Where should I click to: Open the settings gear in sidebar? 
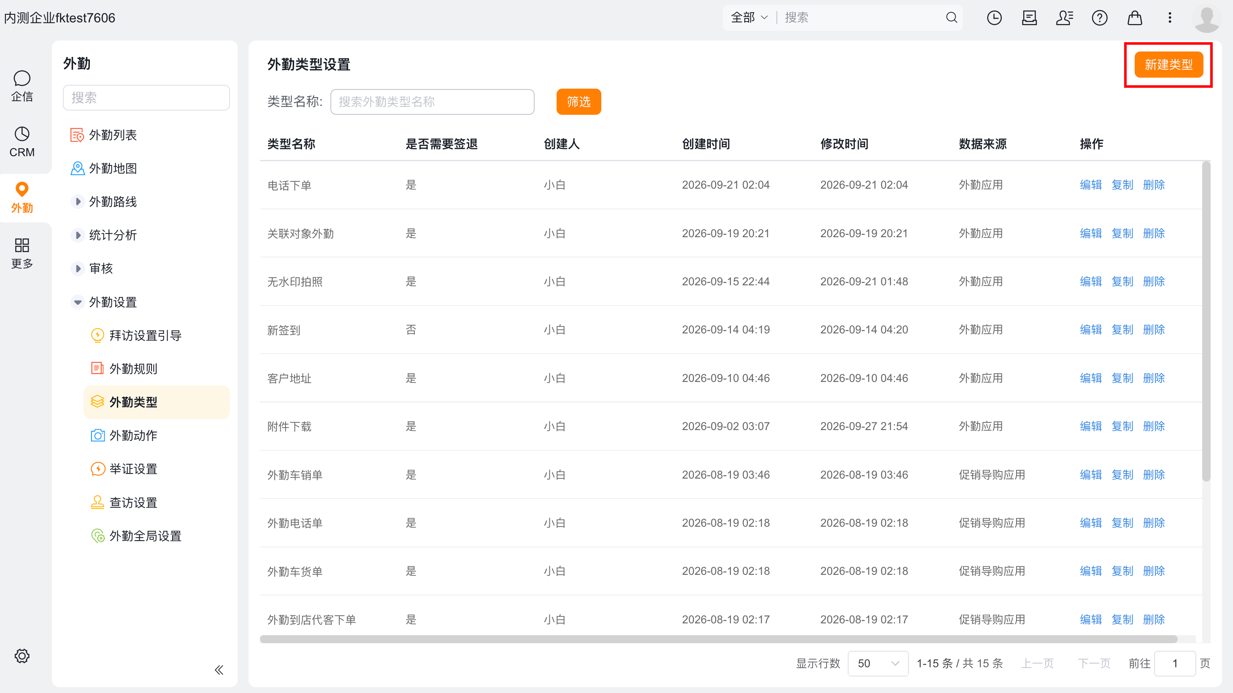click(x=22, y=656)
